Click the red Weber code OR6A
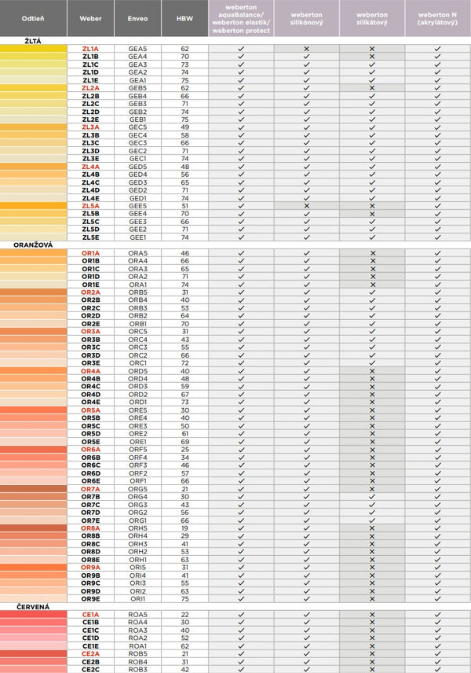The image size is (471, 673). pos(90,450)
